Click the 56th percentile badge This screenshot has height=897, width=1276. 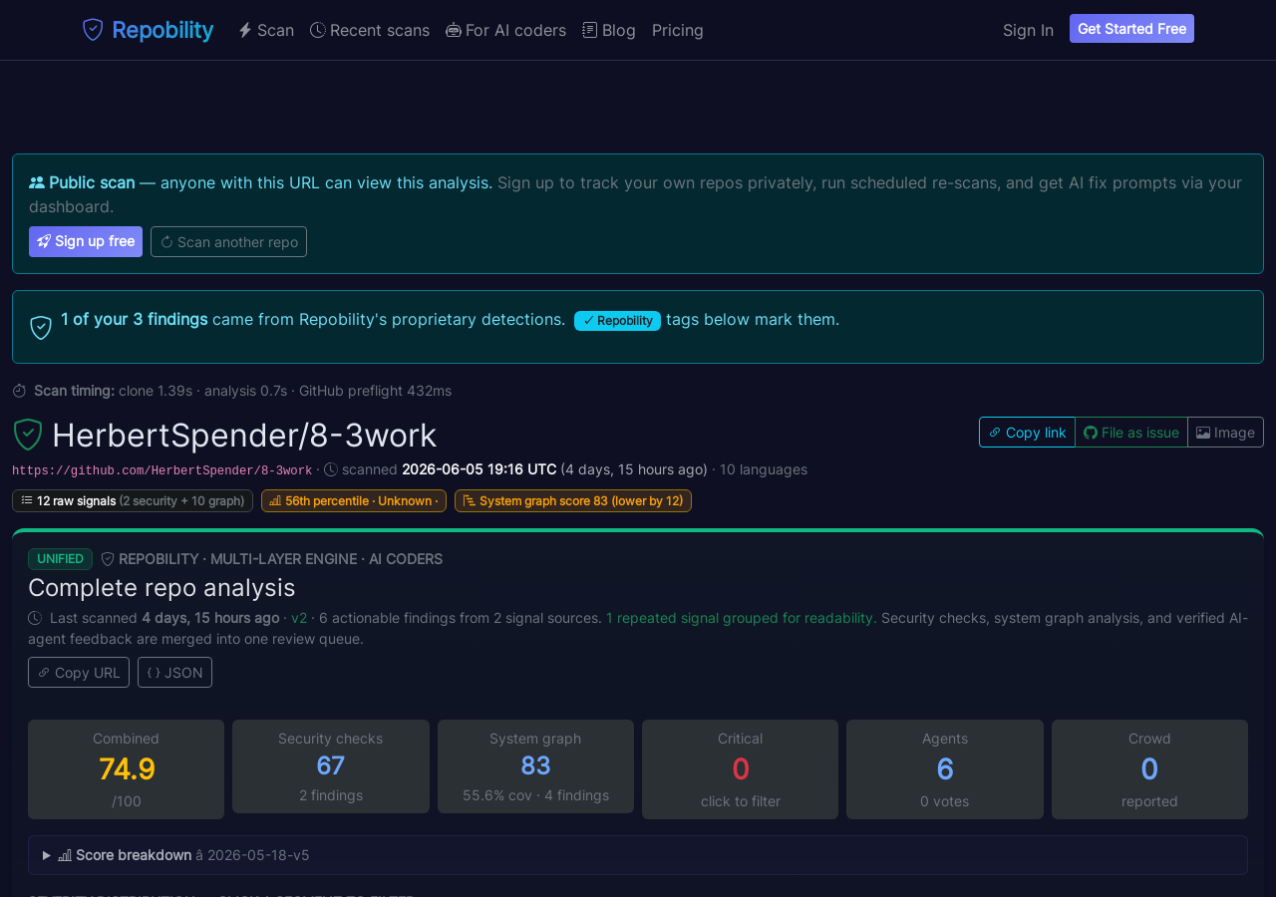pyautogui.click(x=354, y=500)
